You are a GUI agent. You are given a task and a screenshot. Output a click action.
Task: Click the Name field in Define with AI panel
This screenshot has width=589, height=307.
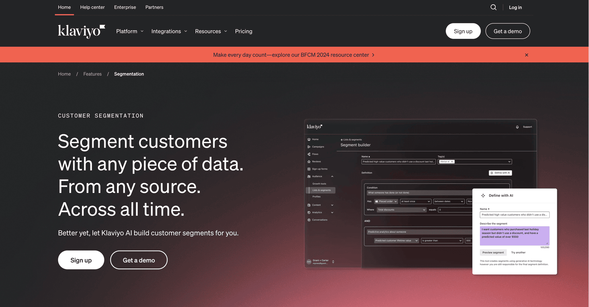[x=515, y=214]
